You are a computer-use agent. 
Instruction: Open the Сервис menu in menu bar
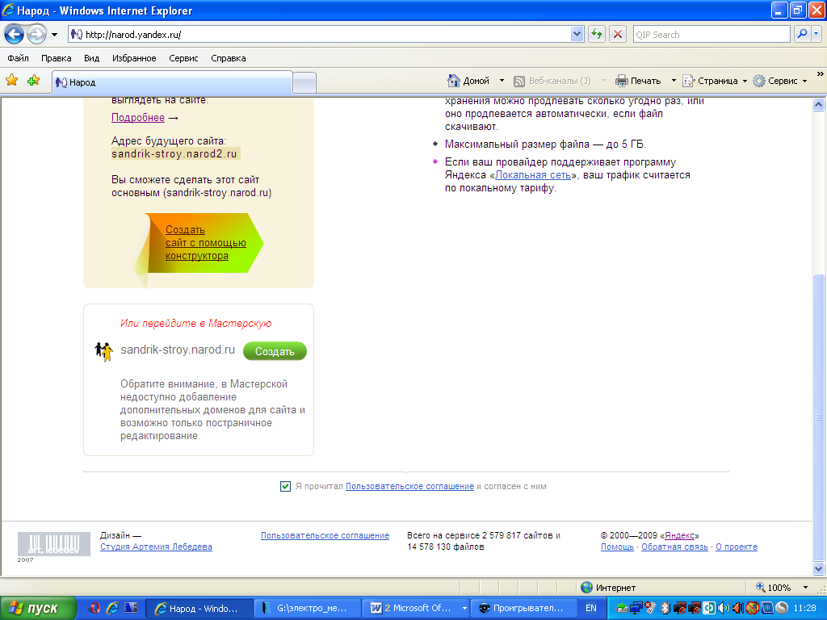point(183,58)
